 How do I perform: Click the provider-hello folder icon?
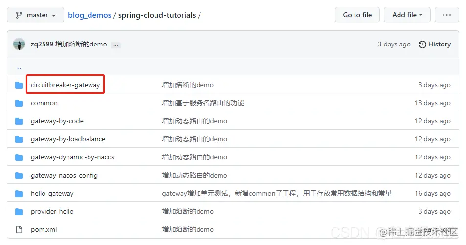point(19,212)
